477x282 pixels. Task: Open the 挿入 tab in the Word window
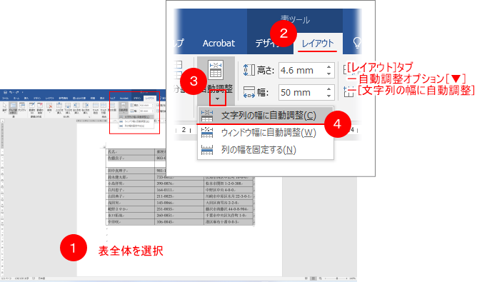pyautogui.click(x=26, y=99)
